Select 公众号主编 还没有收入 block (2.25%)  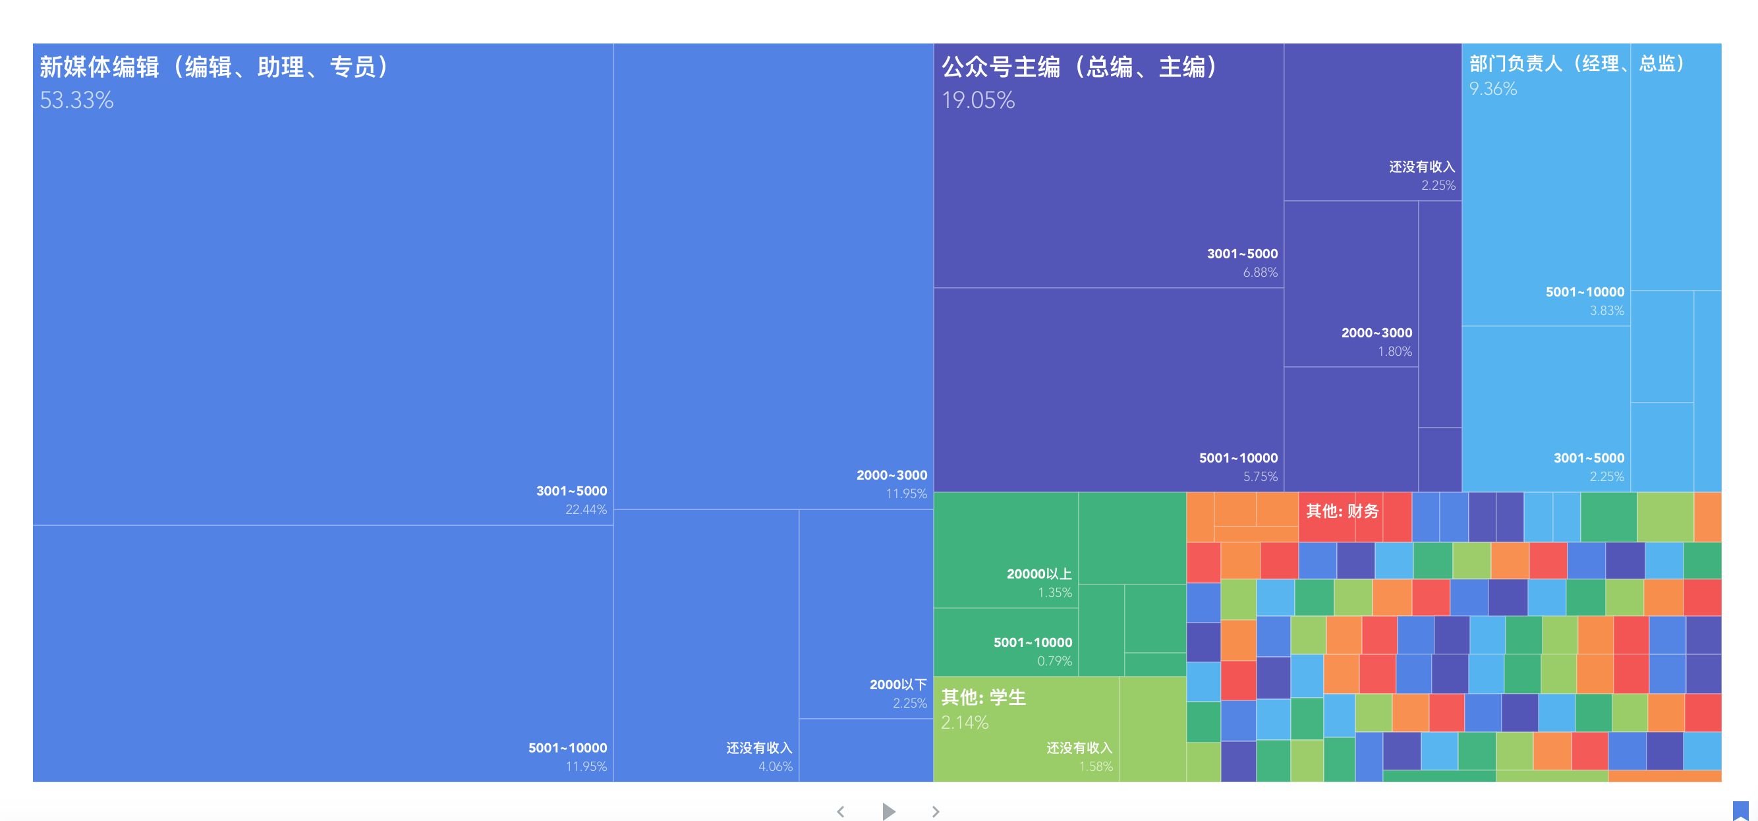(1372, 122)
